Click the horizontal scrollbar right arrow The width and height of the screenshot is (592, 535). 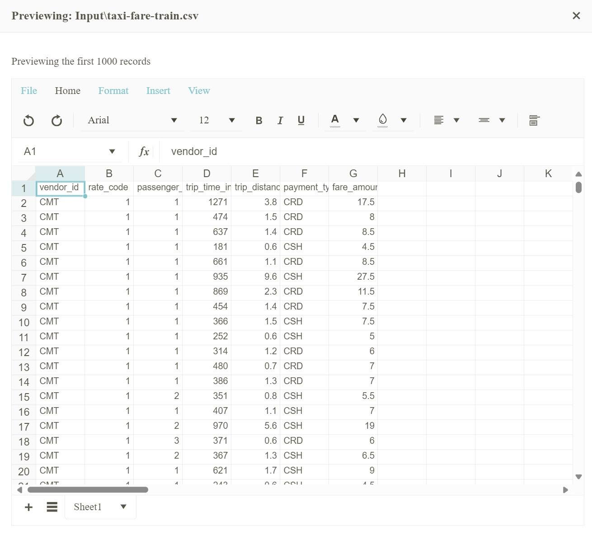565,490
